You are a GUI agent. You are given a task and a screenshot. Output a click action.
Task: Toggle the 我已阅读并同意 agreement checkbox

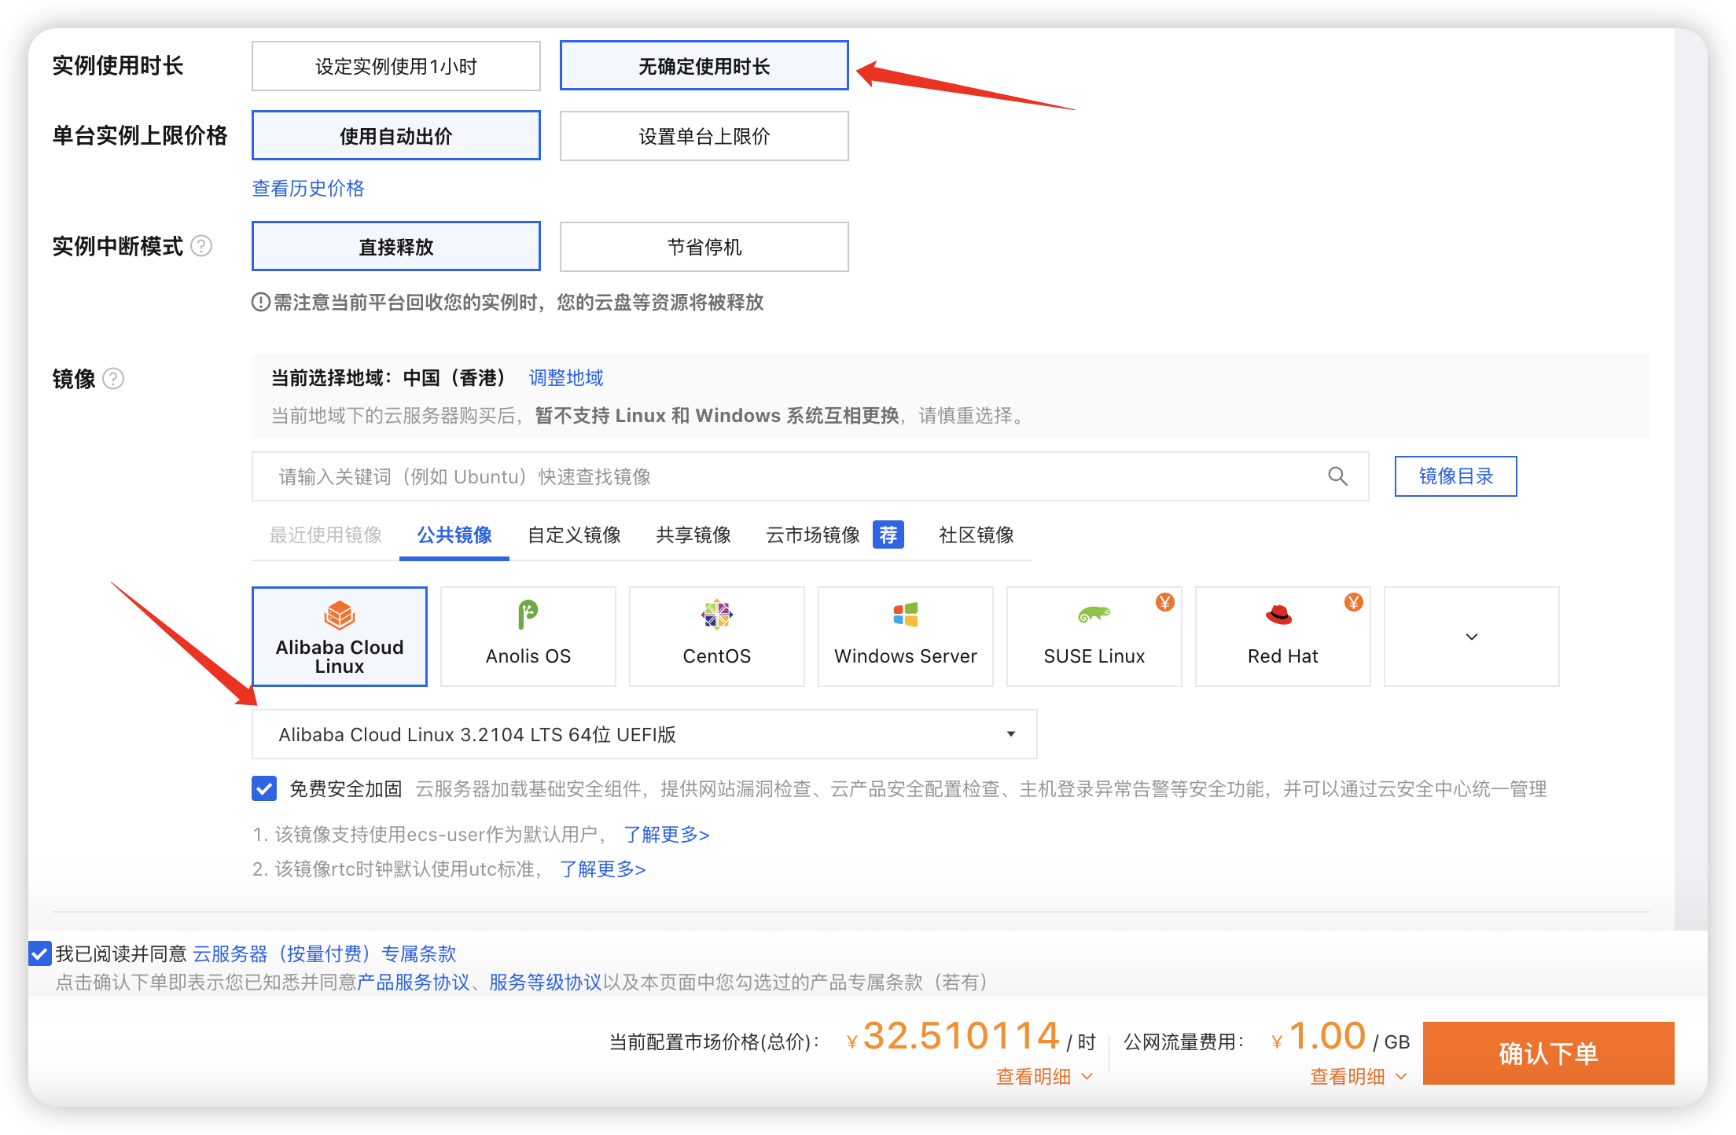coord(40,953)
